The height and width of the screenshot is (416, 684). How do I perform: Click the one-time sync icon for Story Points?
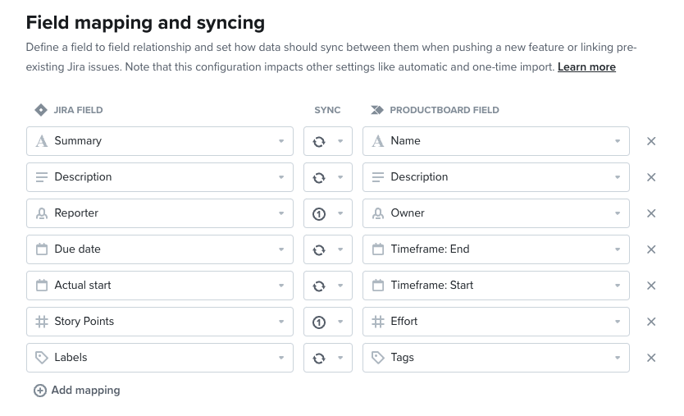[x=319, y=322]
